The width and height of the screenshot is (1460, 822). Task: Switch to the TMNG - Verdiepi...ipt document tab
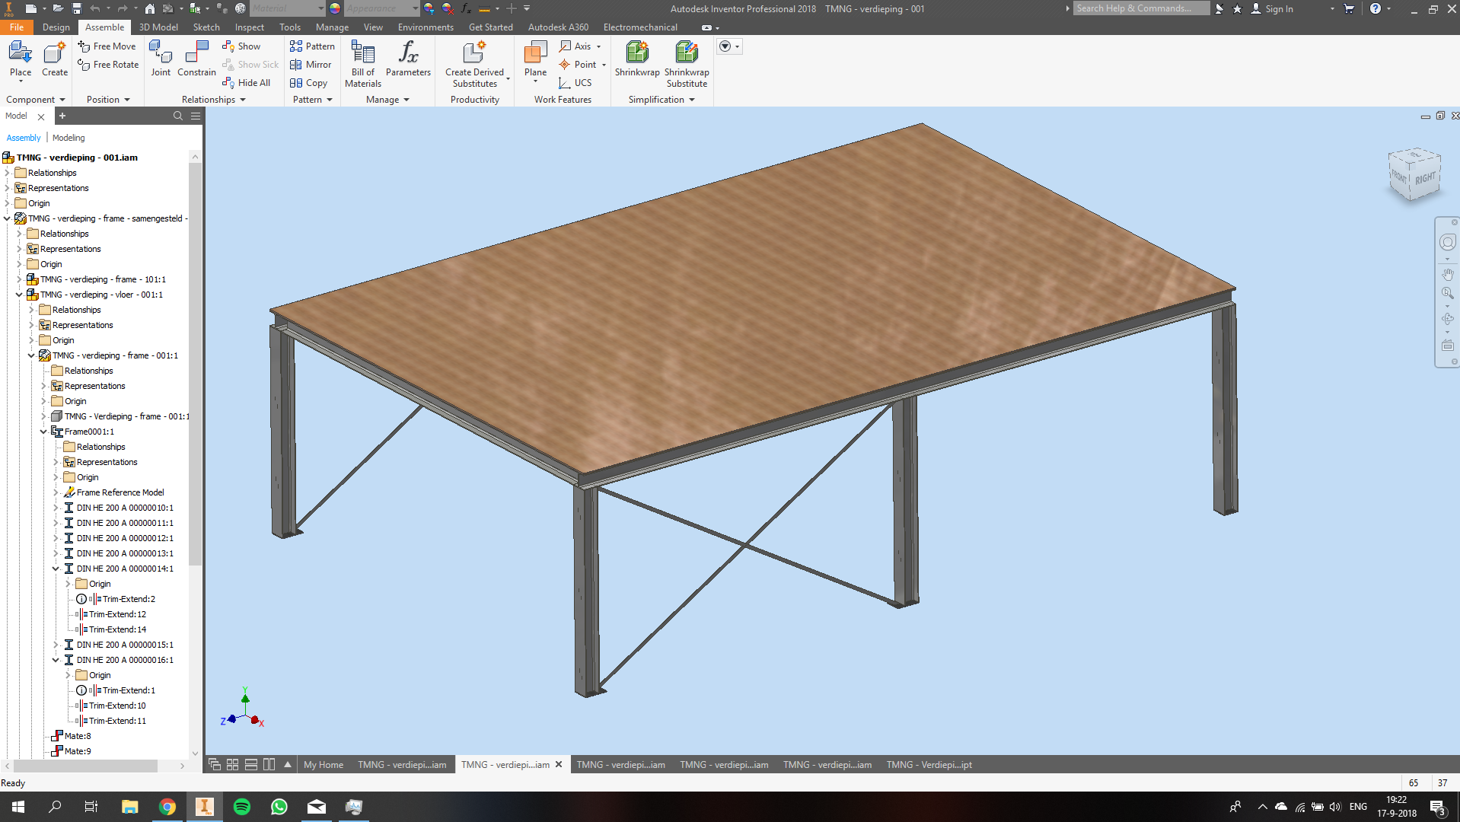pyautogui.click(x=928, y=764)
